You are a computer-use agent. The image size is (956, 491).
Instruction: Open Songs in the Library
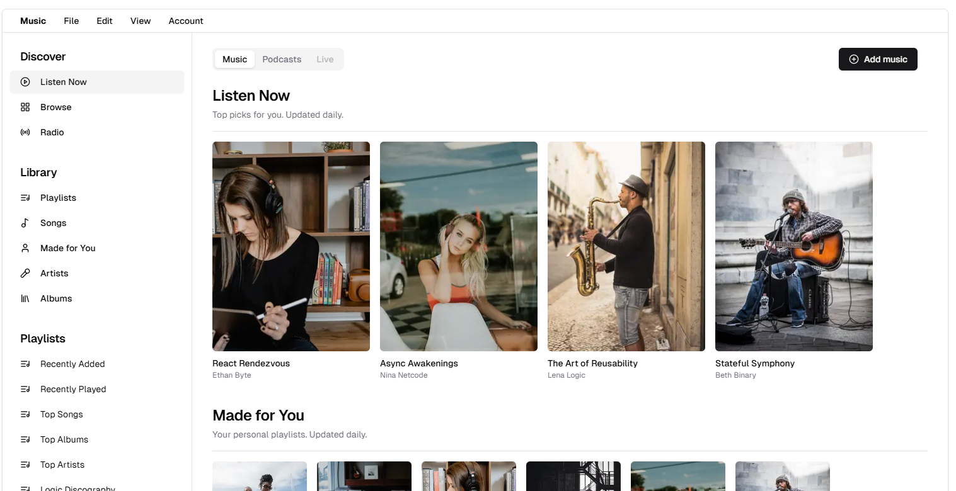click(97, 223)
